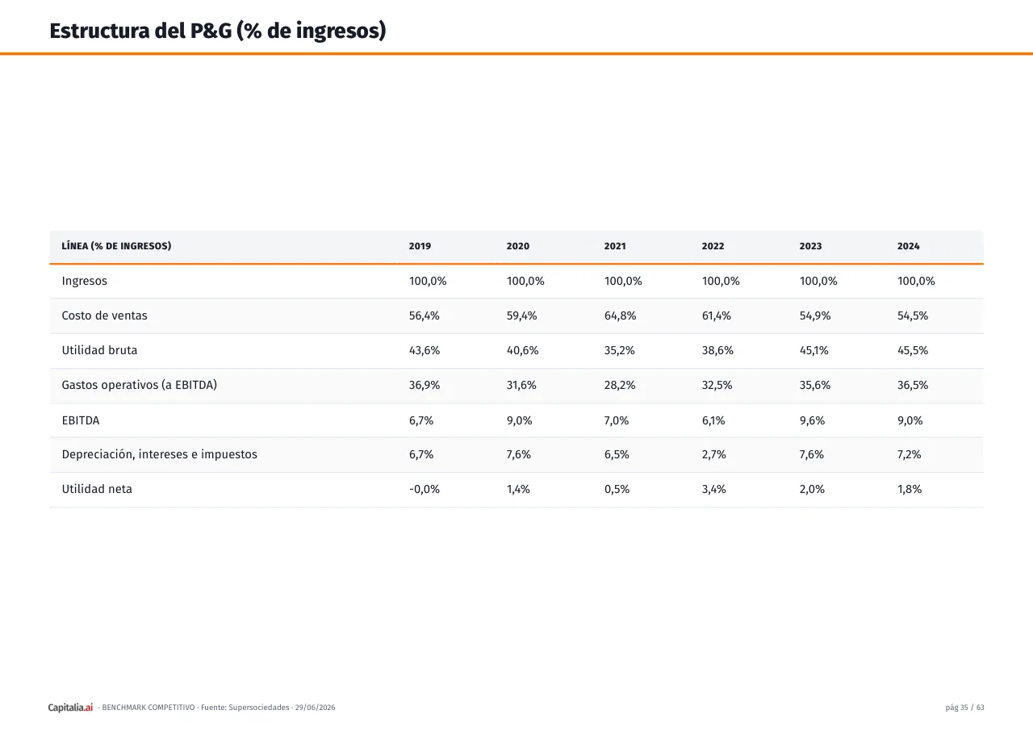Select the 9,6% EBITDA 2023 cell
The height and width of the screenshot is (731, 1033).
pyautogui.click(x=812, y=420)
